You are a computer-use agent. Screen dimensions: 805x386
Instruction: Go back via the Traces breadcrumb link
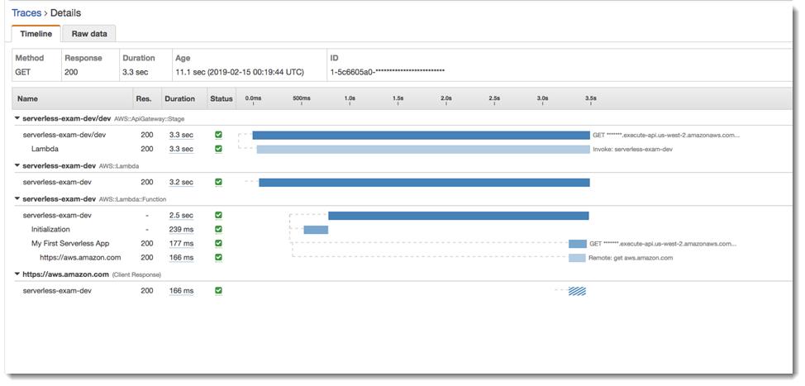(x=26, y=13)
